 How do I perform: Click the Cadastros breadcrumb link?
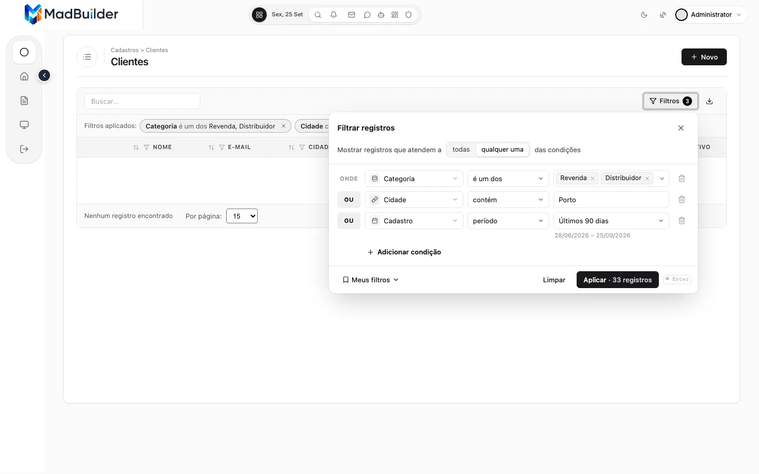(124, 50)
